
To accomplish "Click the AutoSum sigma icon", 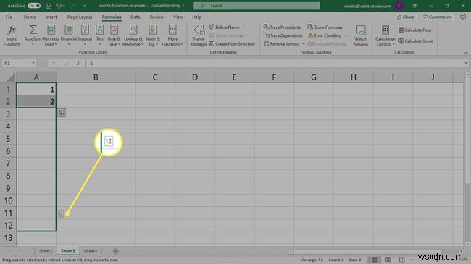I will [x=33, y=30].
